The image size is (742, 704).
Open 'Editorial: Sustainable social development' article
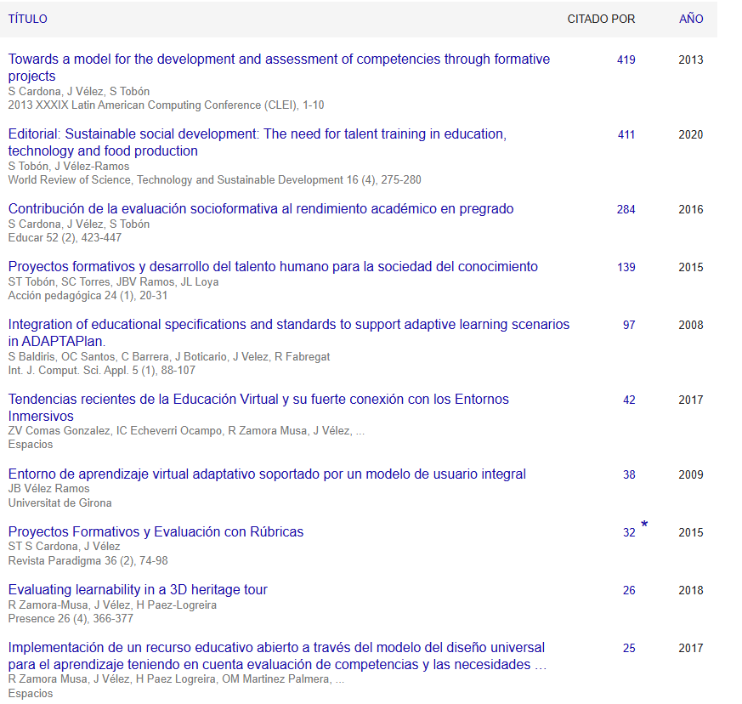coord(257,134)
